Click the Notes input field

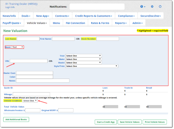pos(43,81)
